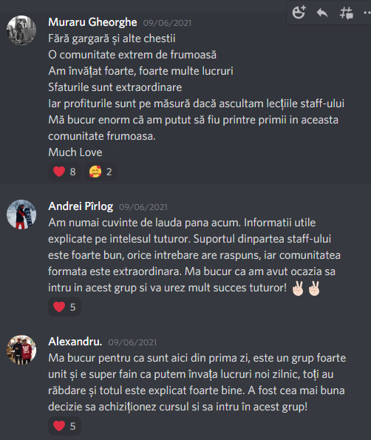Toggle heart reaction on Andrei Pîrlog's message
This screenshot has height=440, width=371.
(65, 307)
